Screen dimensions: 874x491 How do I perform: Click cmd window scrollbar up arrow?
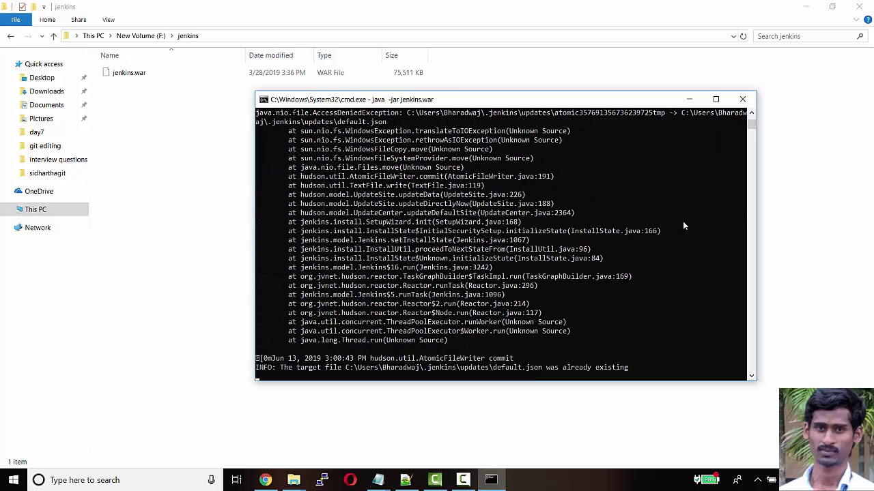point(752,113)
